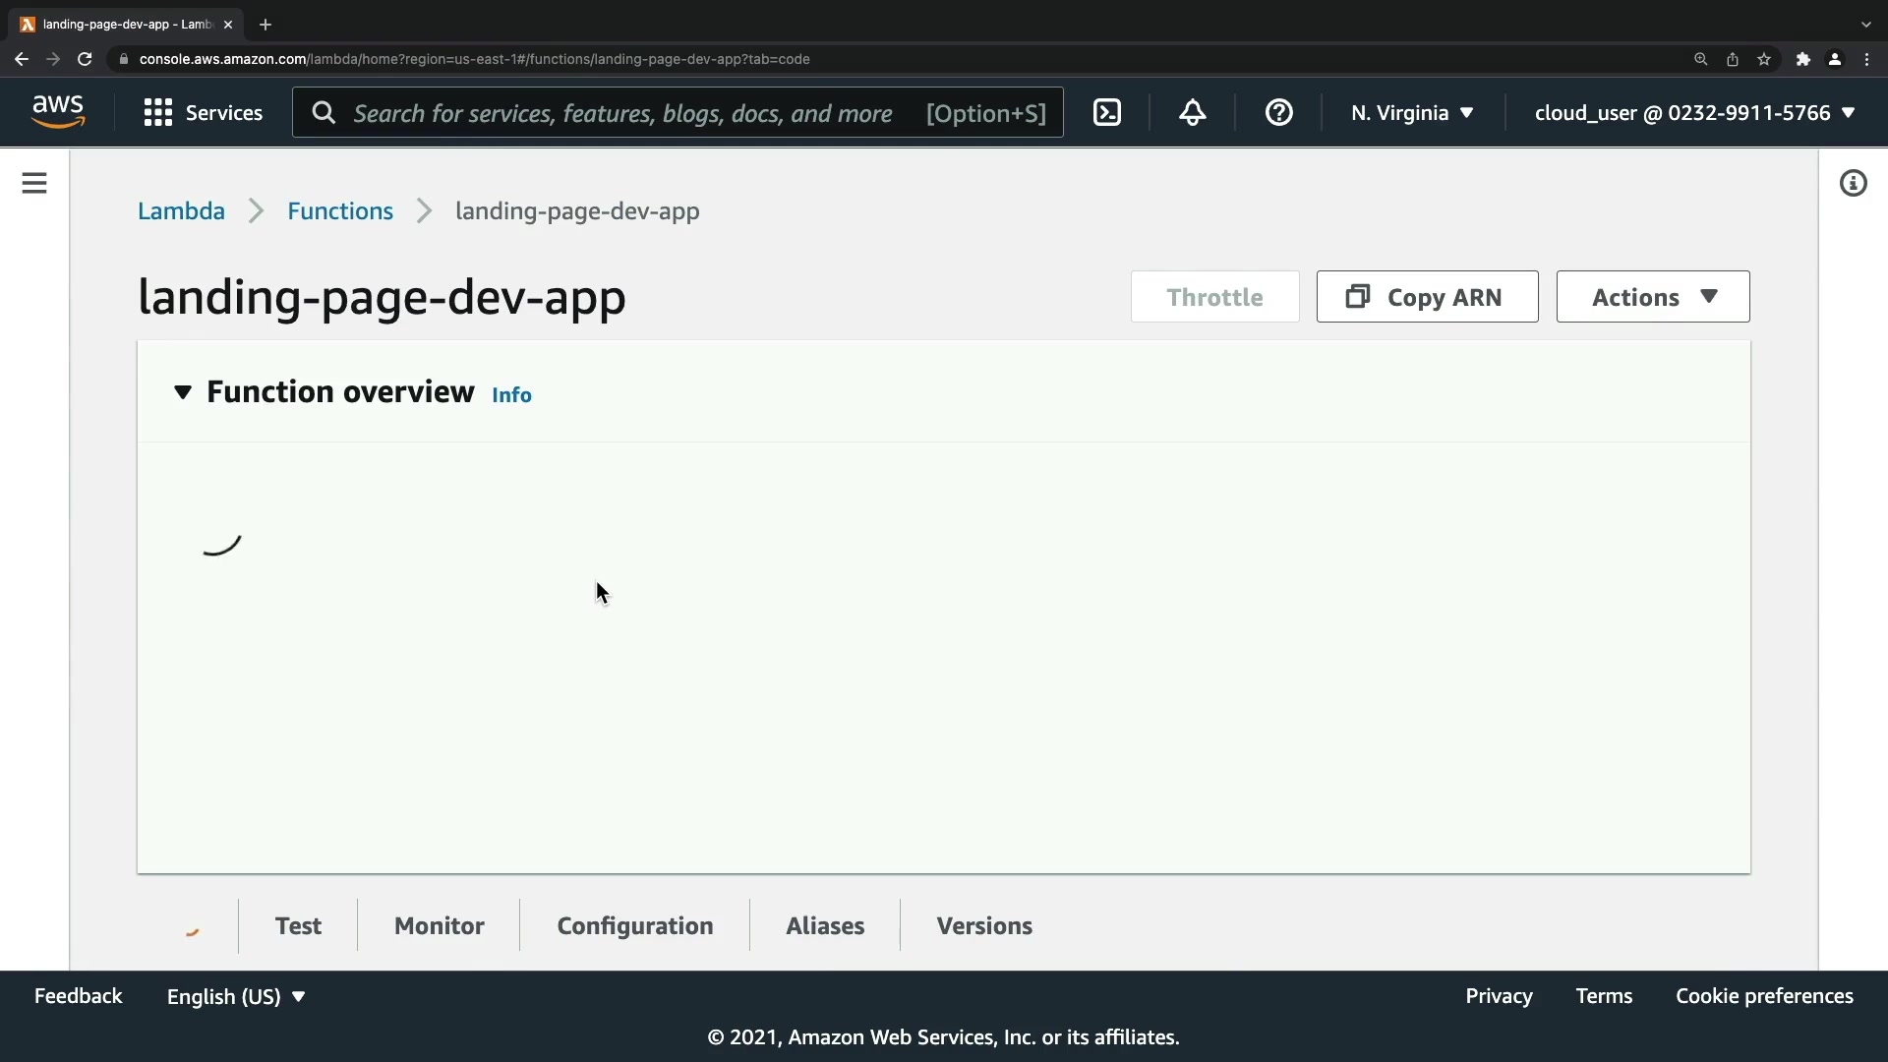The width and height of the screenshot is (1888, 1062).
Task: Click the AWS logo home icon
Action: [58, 112]
